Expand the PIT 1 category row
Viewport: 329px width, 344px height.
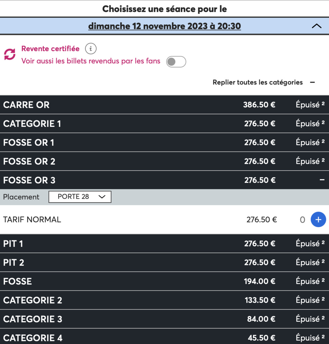133,243
